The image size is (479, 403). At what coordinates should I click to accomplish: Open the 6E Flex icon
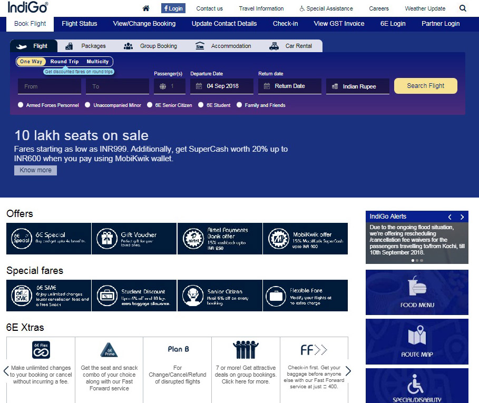[x=41, y=350]
